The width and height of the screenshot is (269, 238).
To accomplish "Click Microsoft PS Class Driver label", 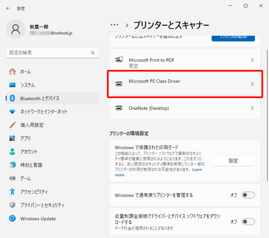I will click(154, 81).
